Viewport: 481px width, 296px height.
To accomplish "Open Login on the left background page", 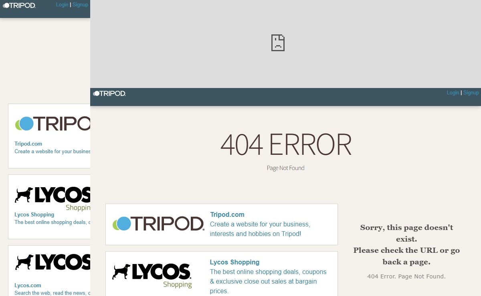I will click(62, 5).
